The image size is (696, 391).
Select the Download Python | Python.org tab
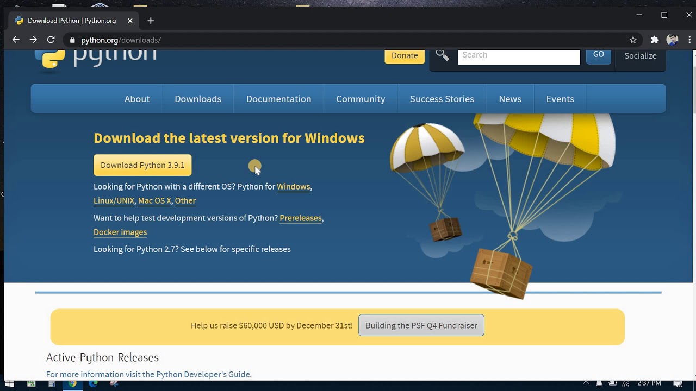73,21
